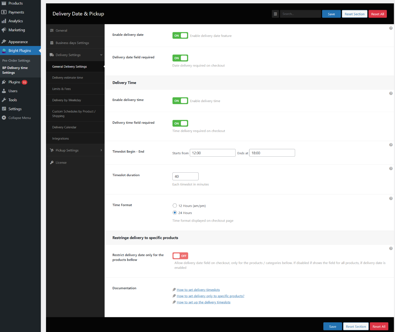Click Collapse Menu in the sidebar
Viewport: 395px width, 332px height.
[19, 118]
